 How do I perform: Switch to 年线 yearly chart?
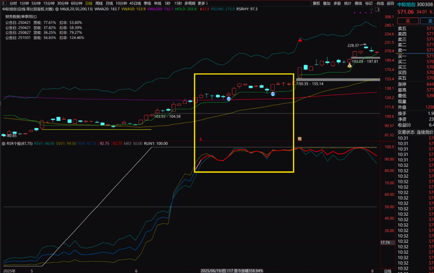[x=158, y=3]
